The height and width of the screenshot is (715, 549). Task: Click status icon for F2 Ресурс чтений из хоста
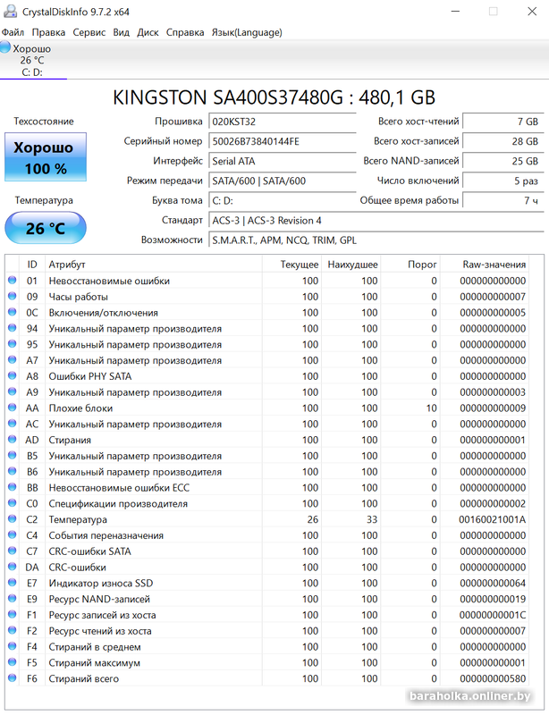coord(13,631)
